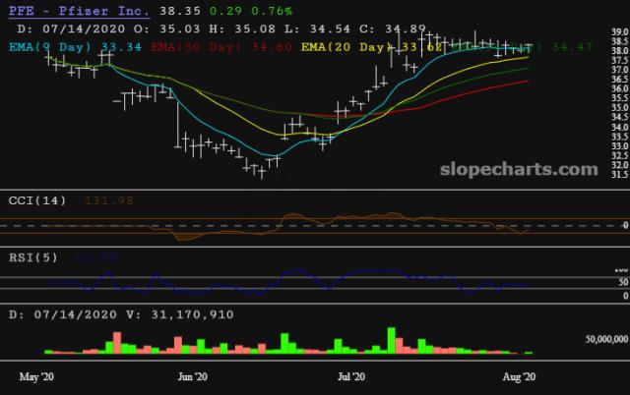Jump to Aug '20 on the date axis
This screenshot has width=630, height=395.
[x=517, y=376]
